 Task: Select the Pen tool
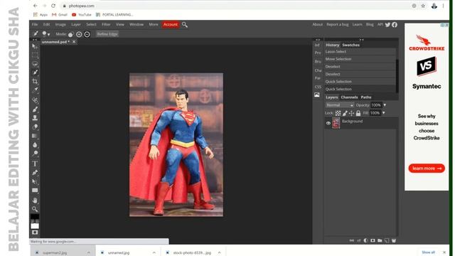coord(35,173)
